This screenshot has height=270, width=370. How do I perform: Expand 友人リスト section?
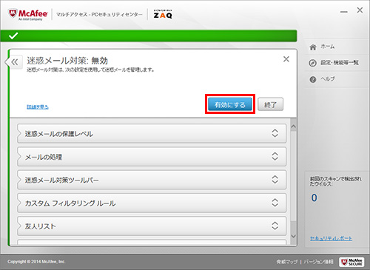click(x=152, y=226)
